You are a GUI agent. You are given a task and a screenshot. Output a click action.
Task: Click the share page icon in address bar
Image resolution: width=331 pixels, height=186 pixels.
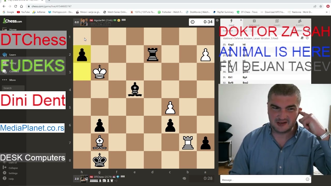coord(315,6)
